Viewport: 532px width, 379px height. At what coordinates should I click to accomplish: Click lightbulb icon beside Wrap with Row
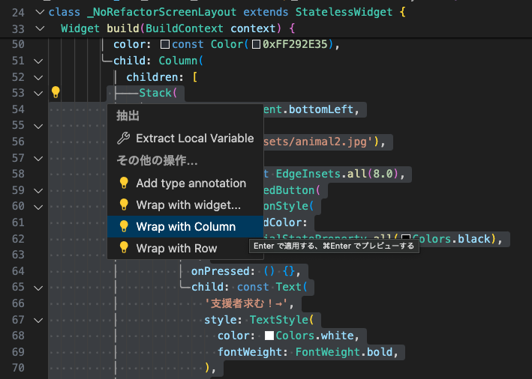124,248
